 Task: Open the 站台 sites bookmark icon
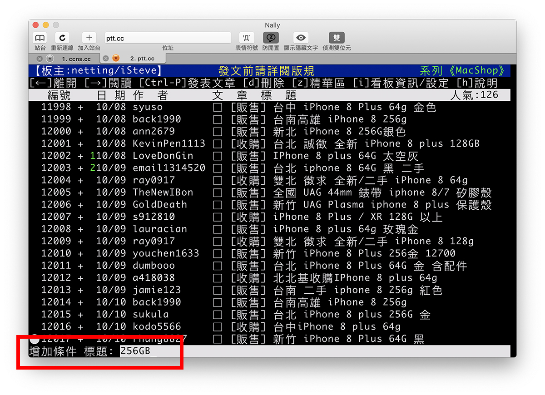coord(40,38)
